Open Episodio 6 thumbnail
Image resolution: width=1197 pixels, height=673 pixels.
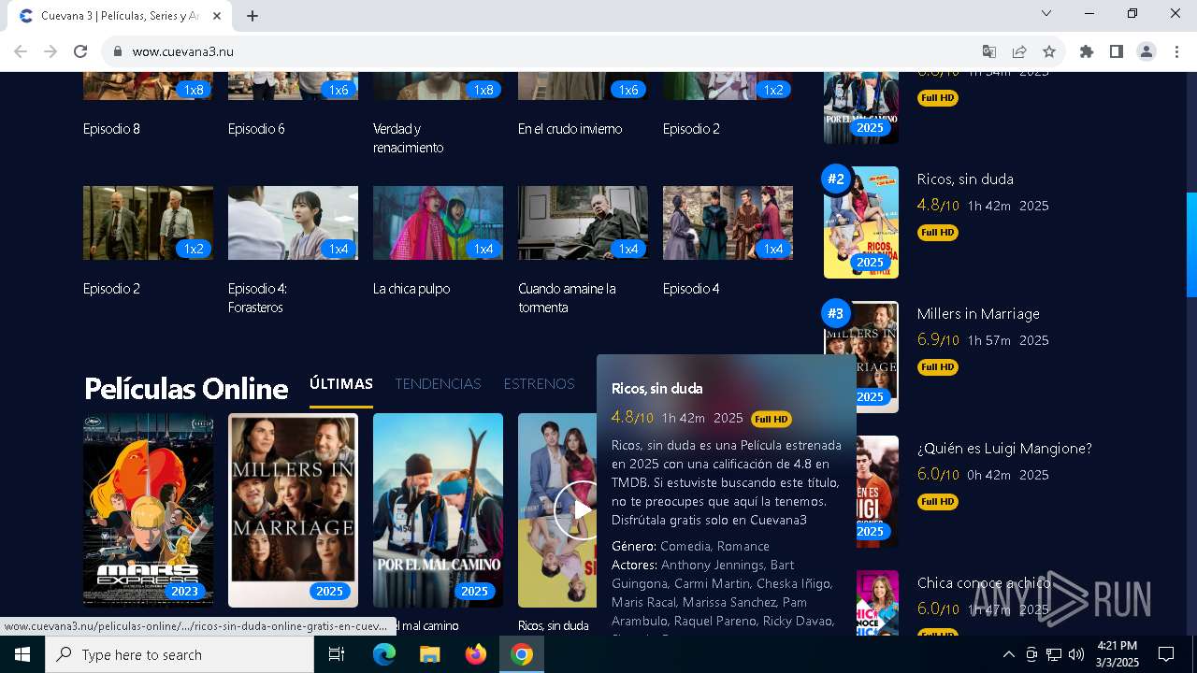(x=293, y=86)
